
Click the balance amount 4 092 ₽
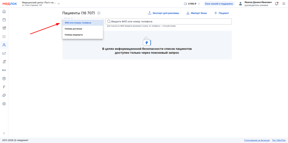(192, 4)
